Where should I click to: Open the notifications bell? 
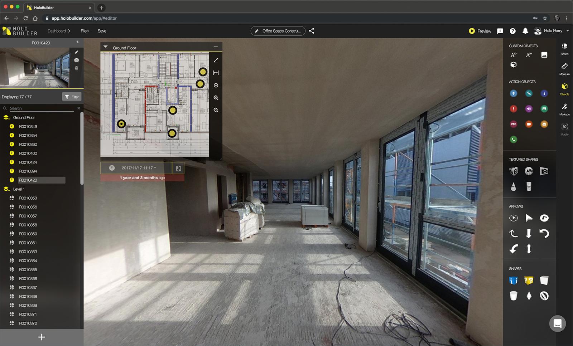pyautogui.click(x=525, y=31)
